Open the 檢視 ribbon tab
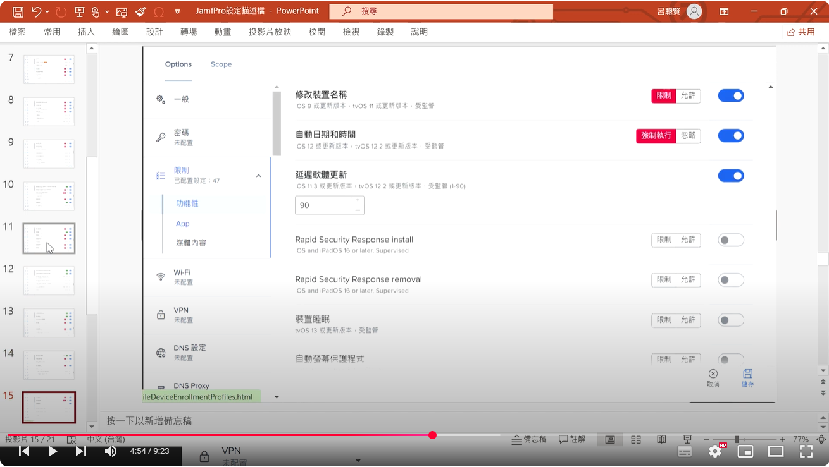The height and width of the screenshot is (467, 829). tap(351, 32)
